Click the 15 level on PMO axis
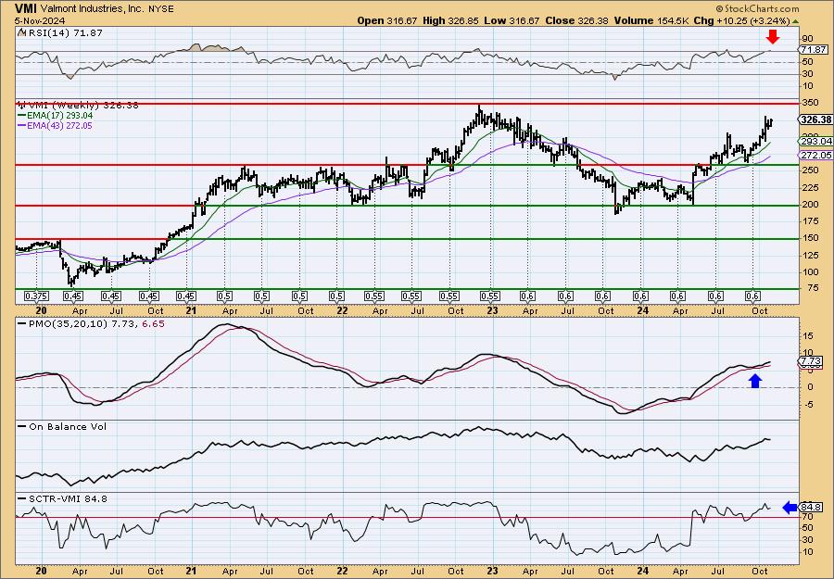The width and height of the screenshot is (834, 579). tap(807, 336)
